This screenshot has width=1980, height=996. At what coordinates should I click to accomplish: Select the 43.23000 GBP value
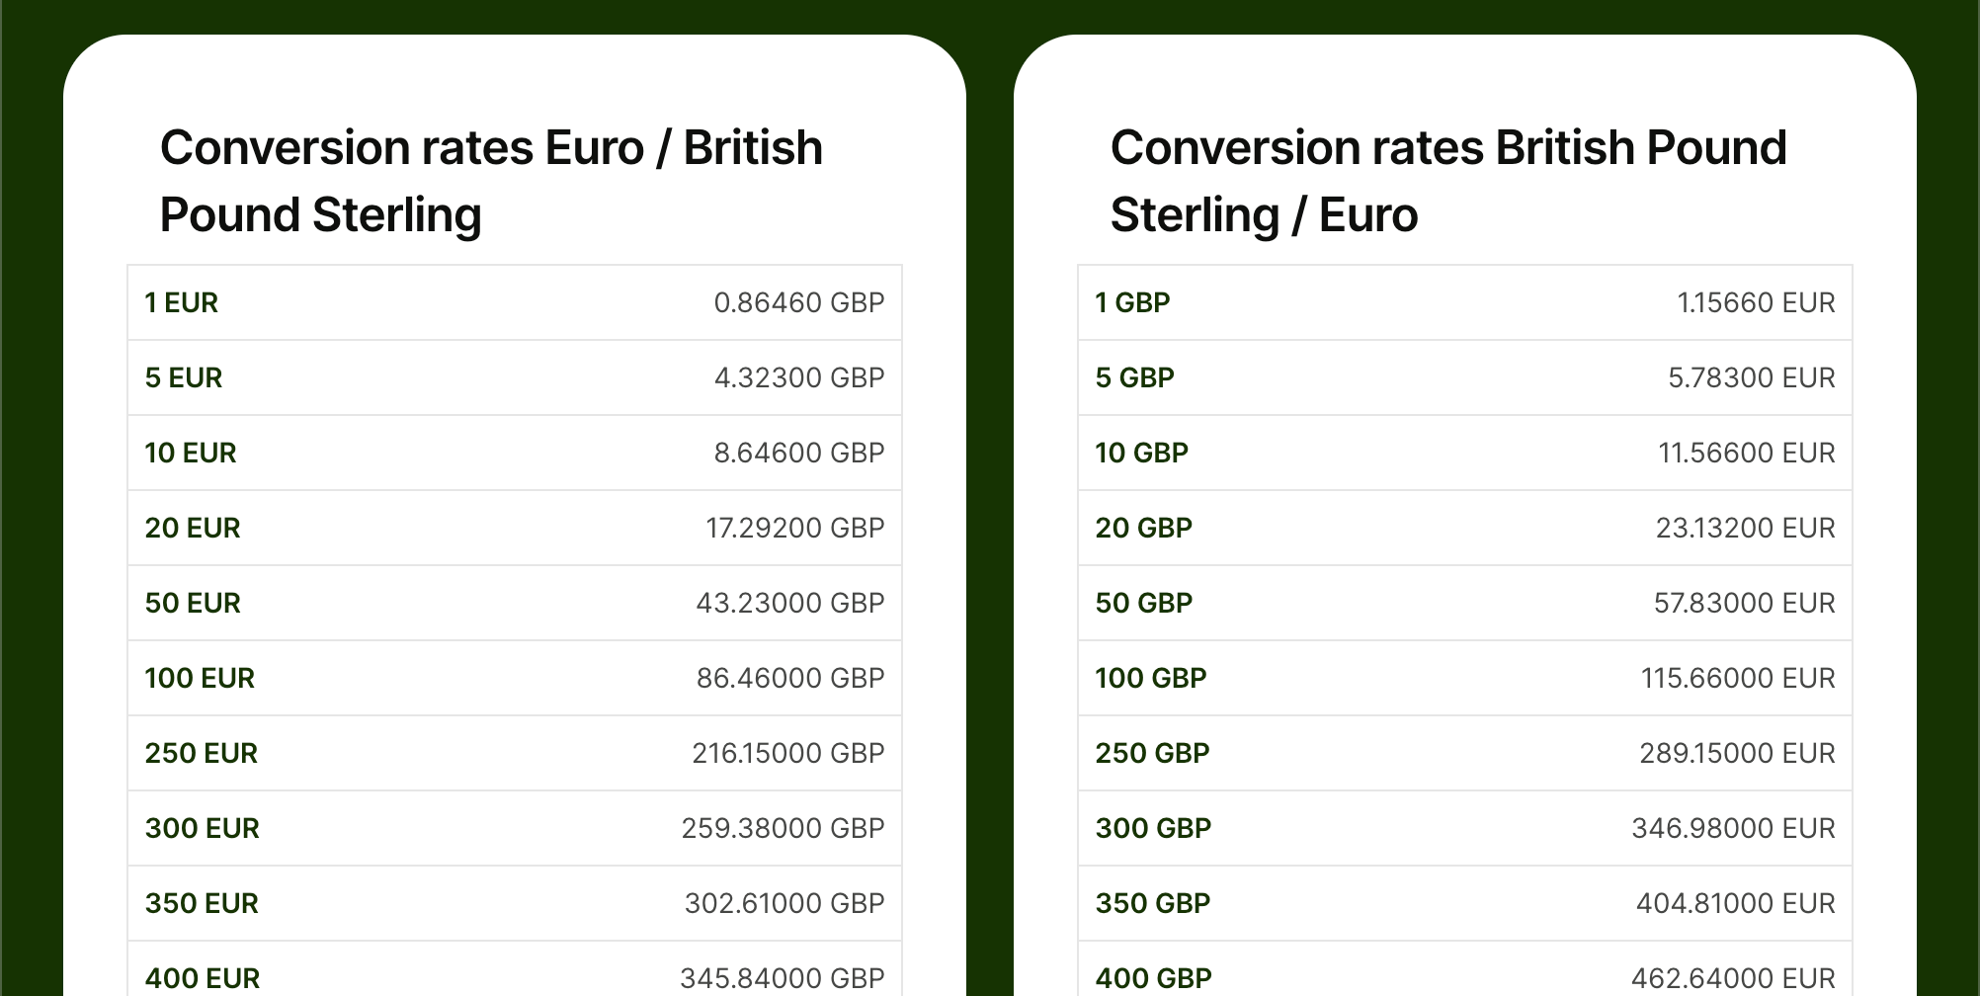click(789, 603)
